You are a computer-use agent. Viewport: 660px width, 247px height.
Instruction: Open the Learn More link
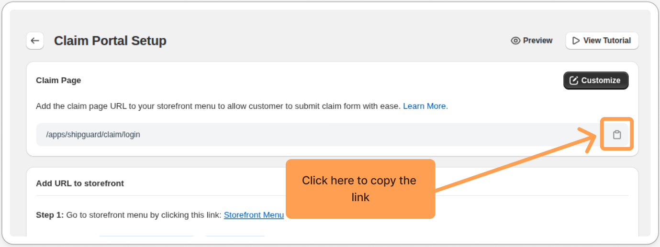point(425,106)
